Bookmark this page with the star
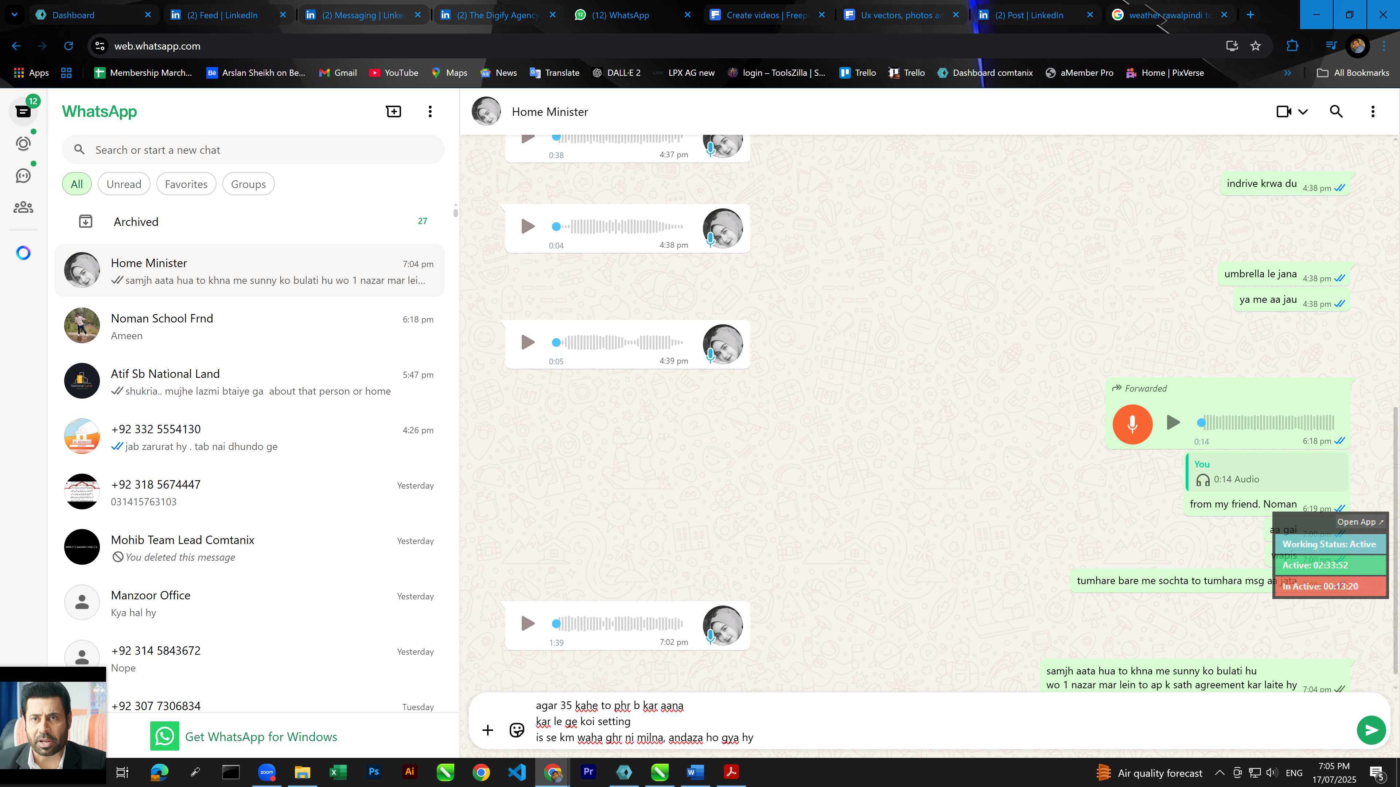 (1255, 46)
